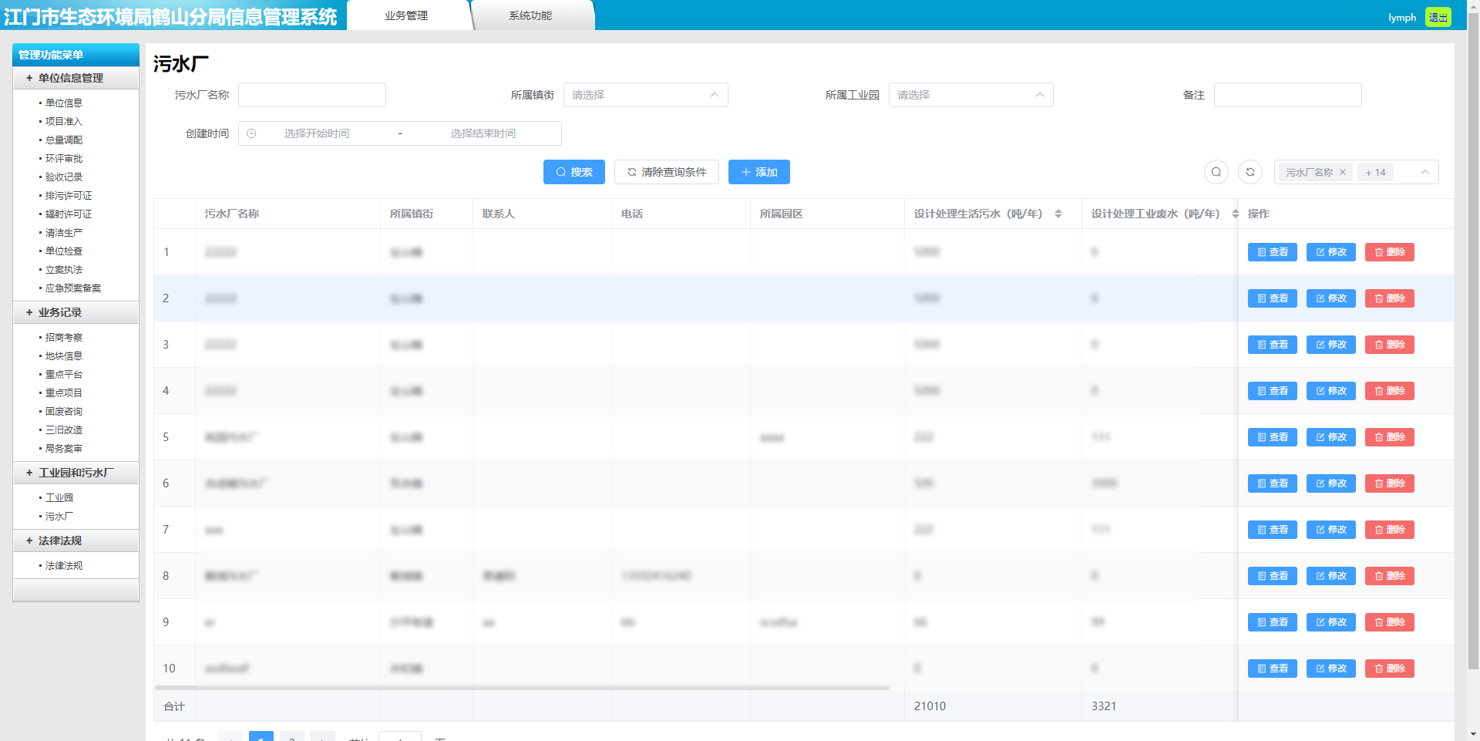The width and height of the screenshot is (1480, 741).
Task: Collapse the 业务记录 menu group
Action: (76, 312)
